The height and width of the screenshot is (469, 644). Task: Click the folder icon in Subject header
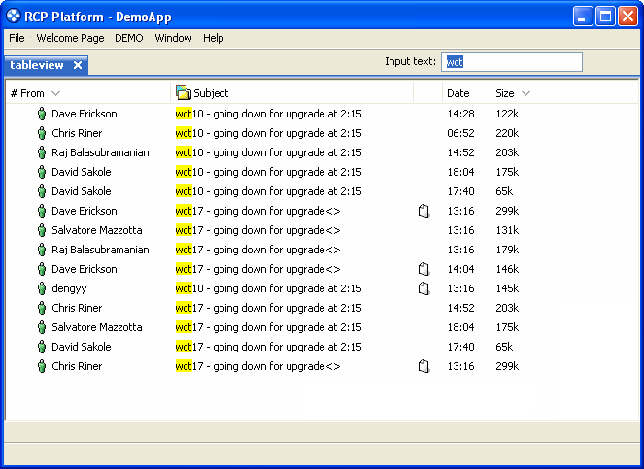(x=184, y=93)
